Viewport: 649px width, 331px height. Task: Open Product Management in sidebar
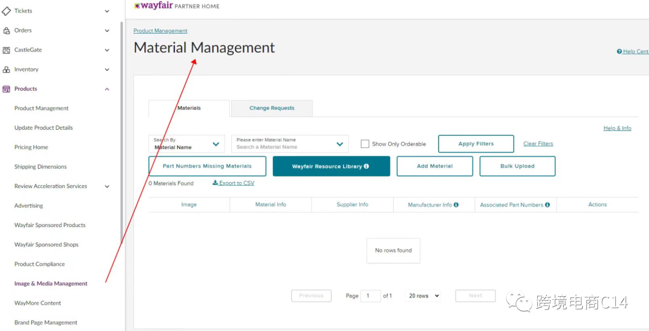41,108
